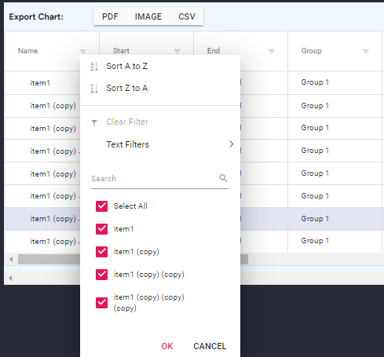Click the table's left scroll arrow

pyautogui.click(x=11, y=260)
